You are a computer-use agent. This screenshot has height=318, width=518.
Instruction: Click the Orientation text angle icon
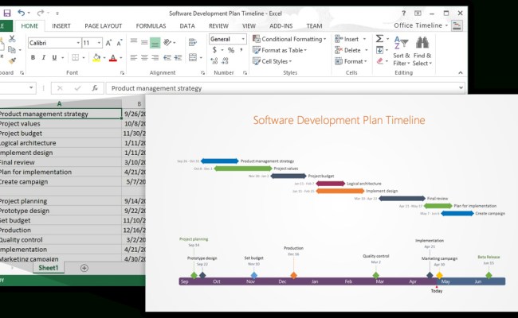[x=167, y=42]
